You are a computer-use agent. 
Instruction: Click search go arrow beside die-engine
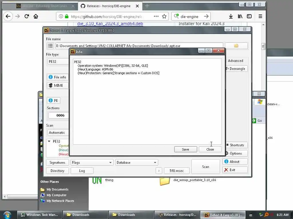click(x=206, y=16)
